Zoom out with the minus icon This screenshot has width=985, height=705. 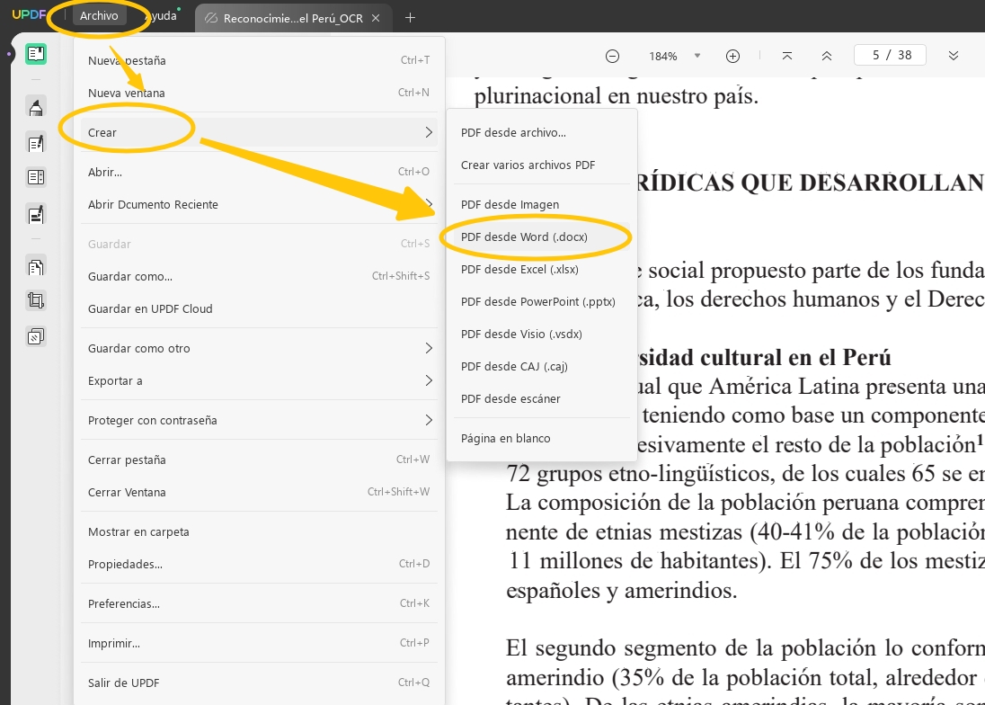coord(612,55)
